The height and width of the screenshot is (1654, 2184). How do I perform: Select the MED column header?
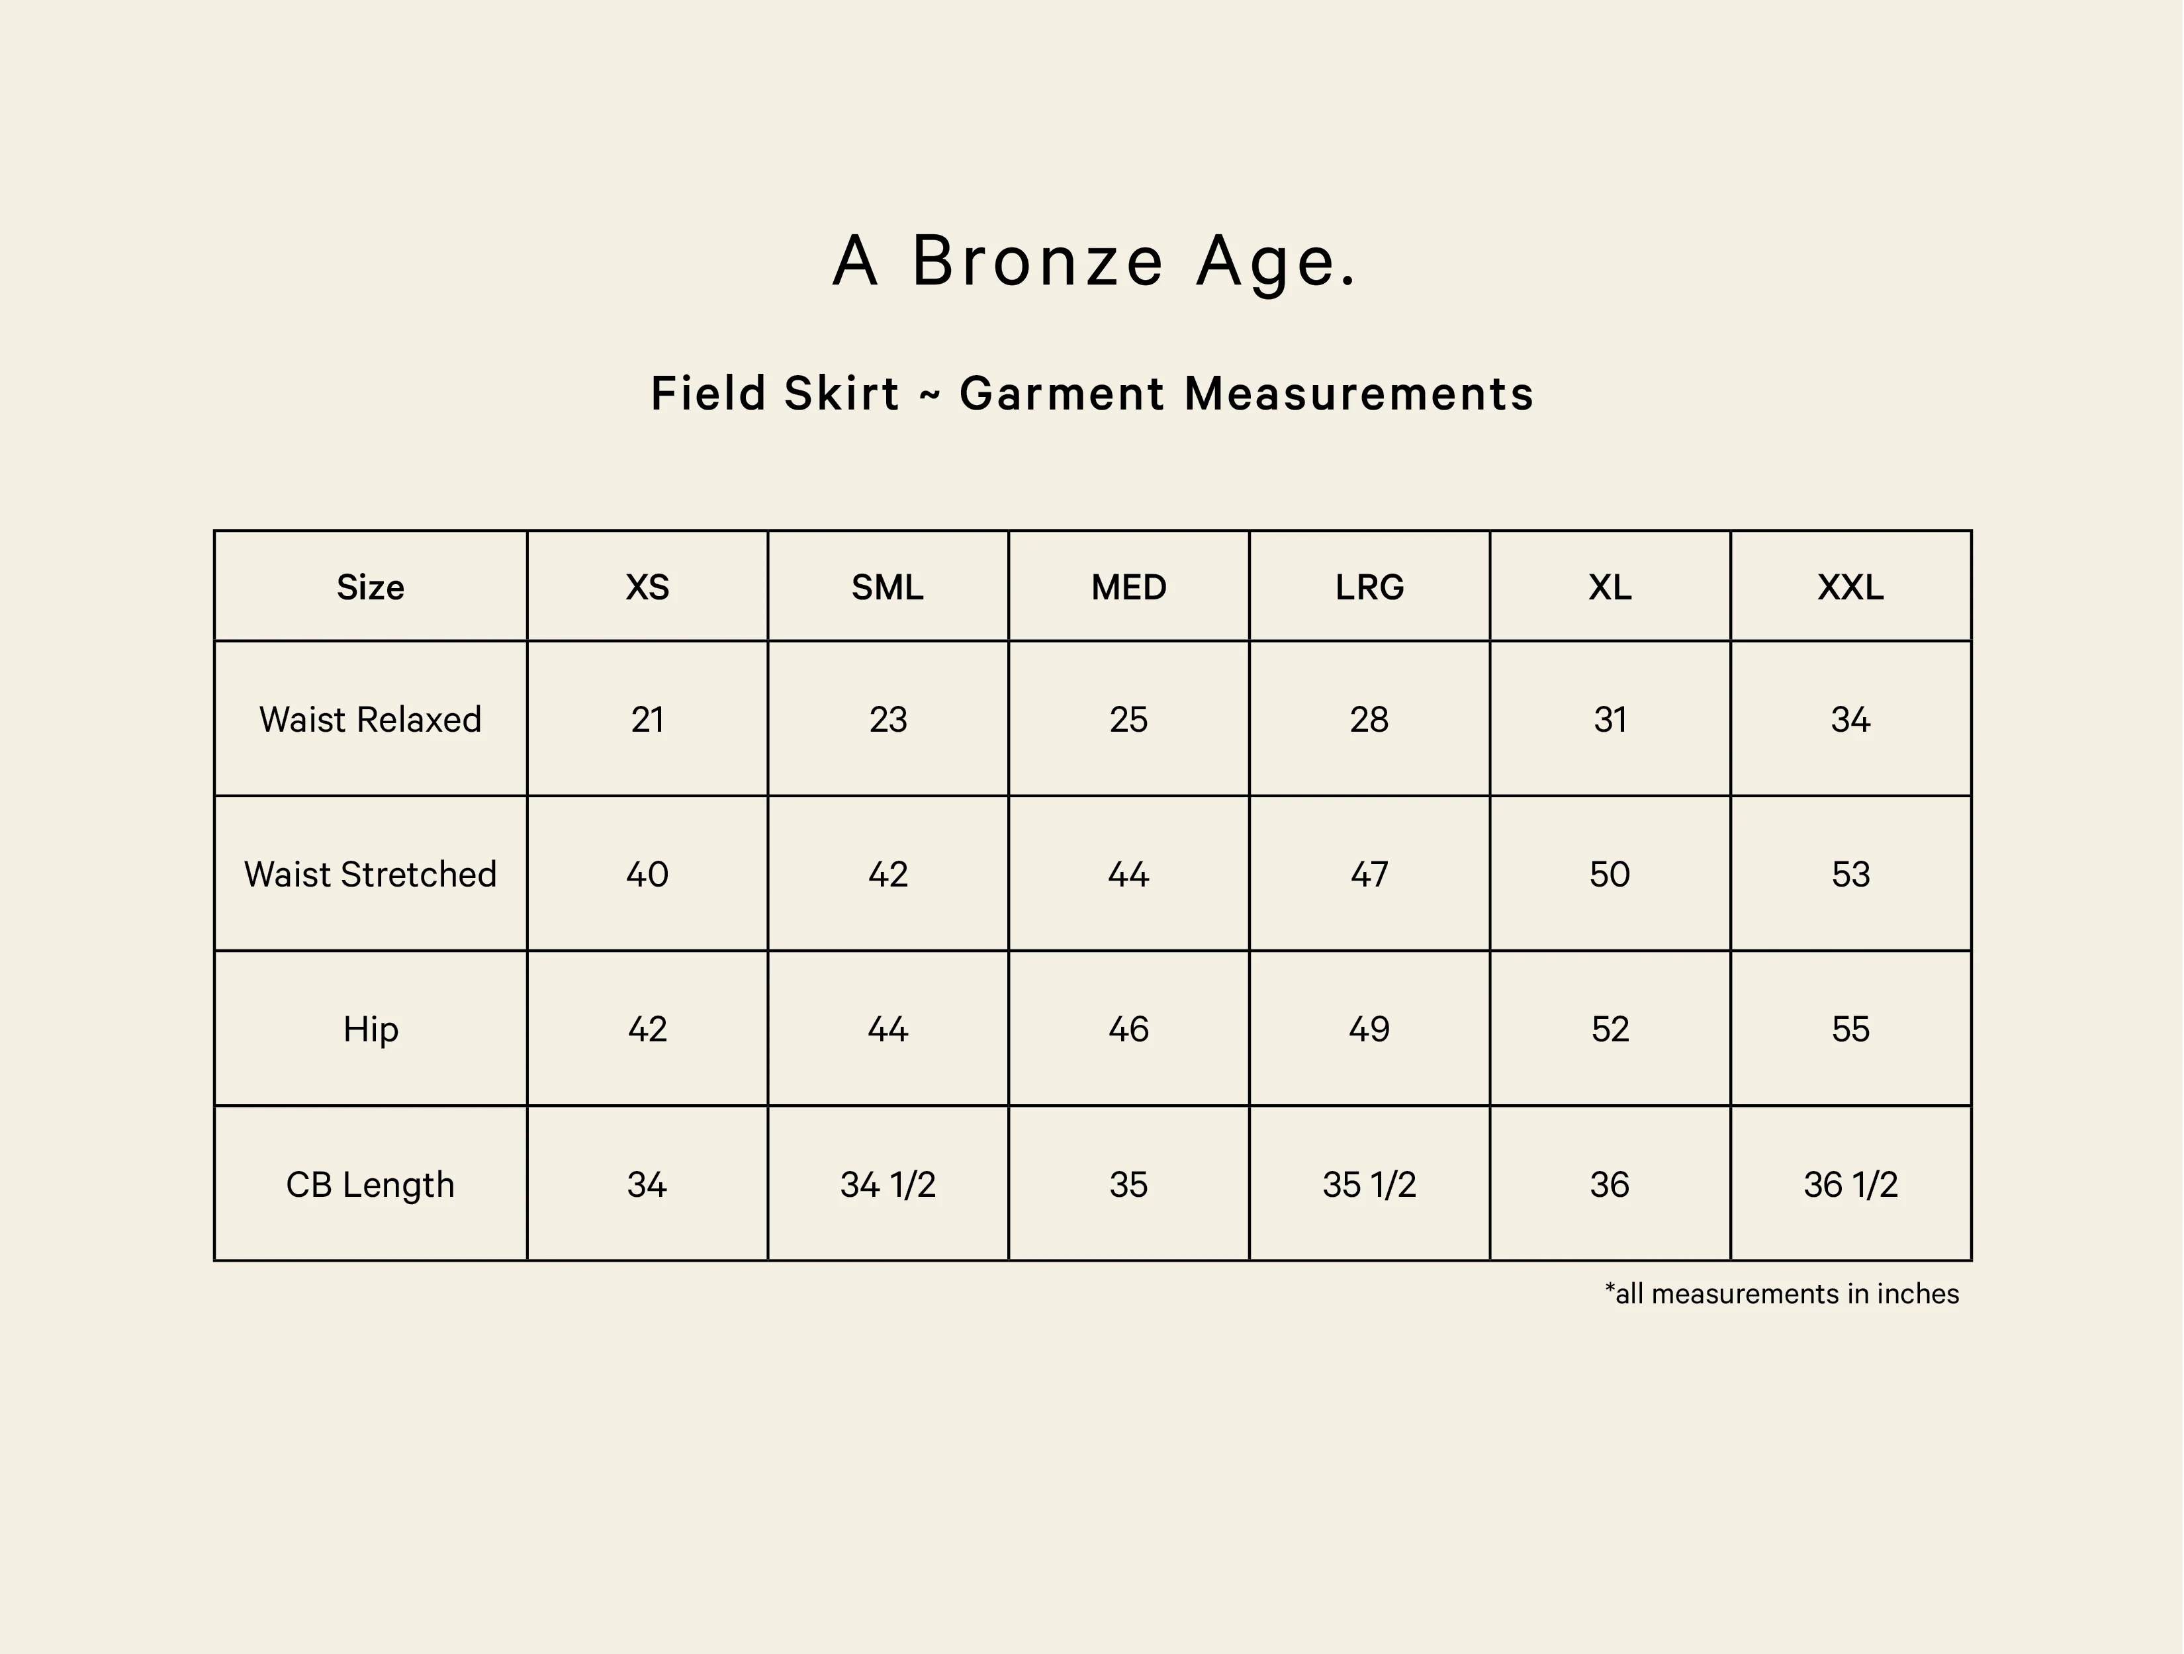1128,588
